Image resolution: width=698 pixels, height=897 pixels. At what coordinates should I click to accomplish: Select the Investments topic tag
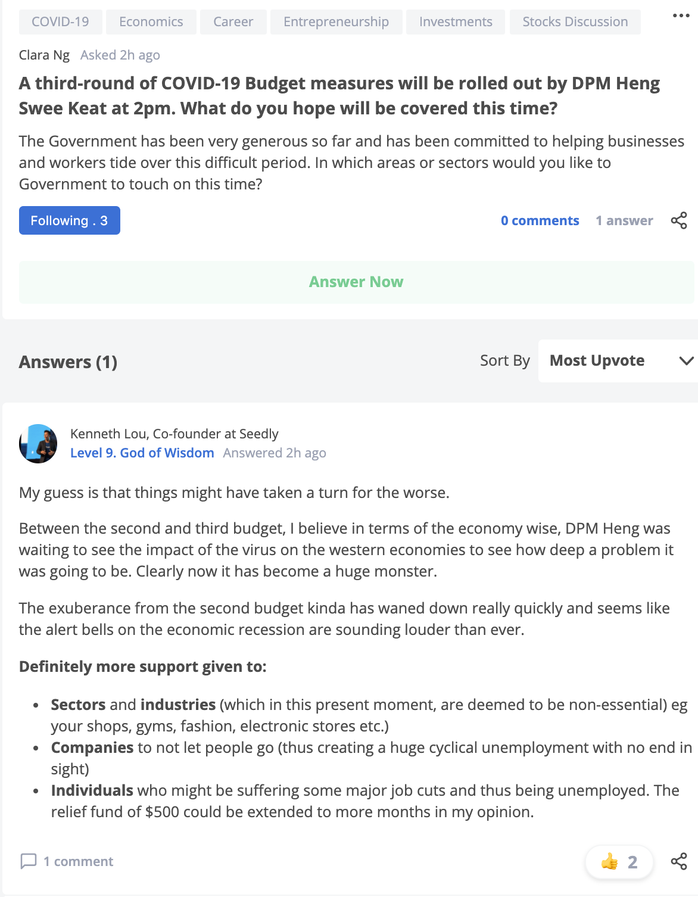point(456,22)
